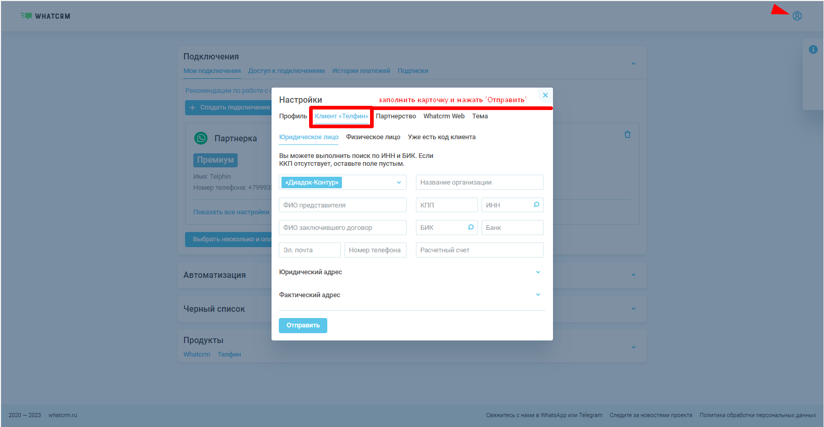Click the BIK search magnifier icon

[471, 227]
